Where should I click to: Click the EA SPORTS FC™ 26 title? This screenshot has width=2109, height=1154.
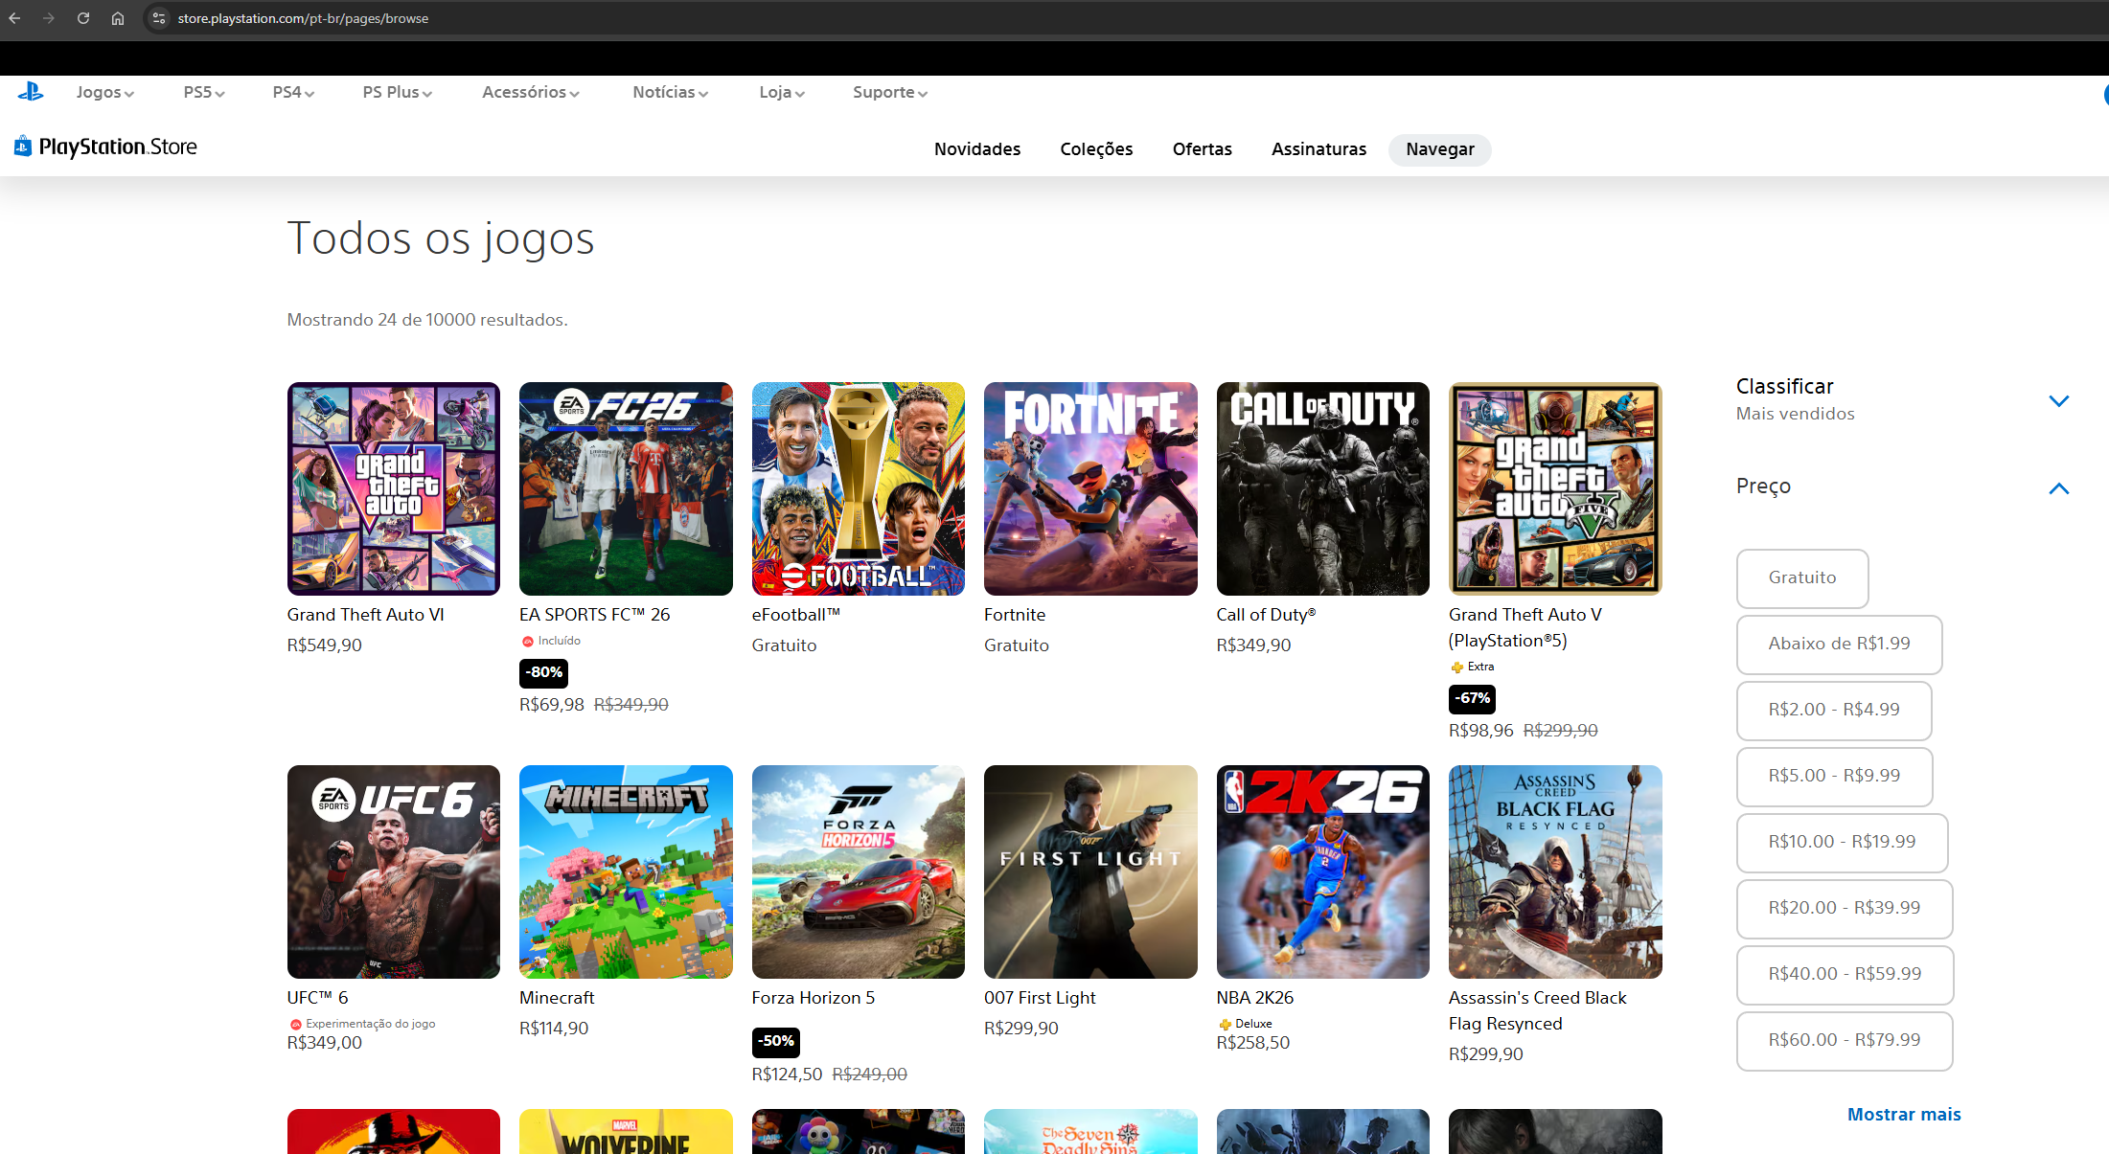point(595,615)
